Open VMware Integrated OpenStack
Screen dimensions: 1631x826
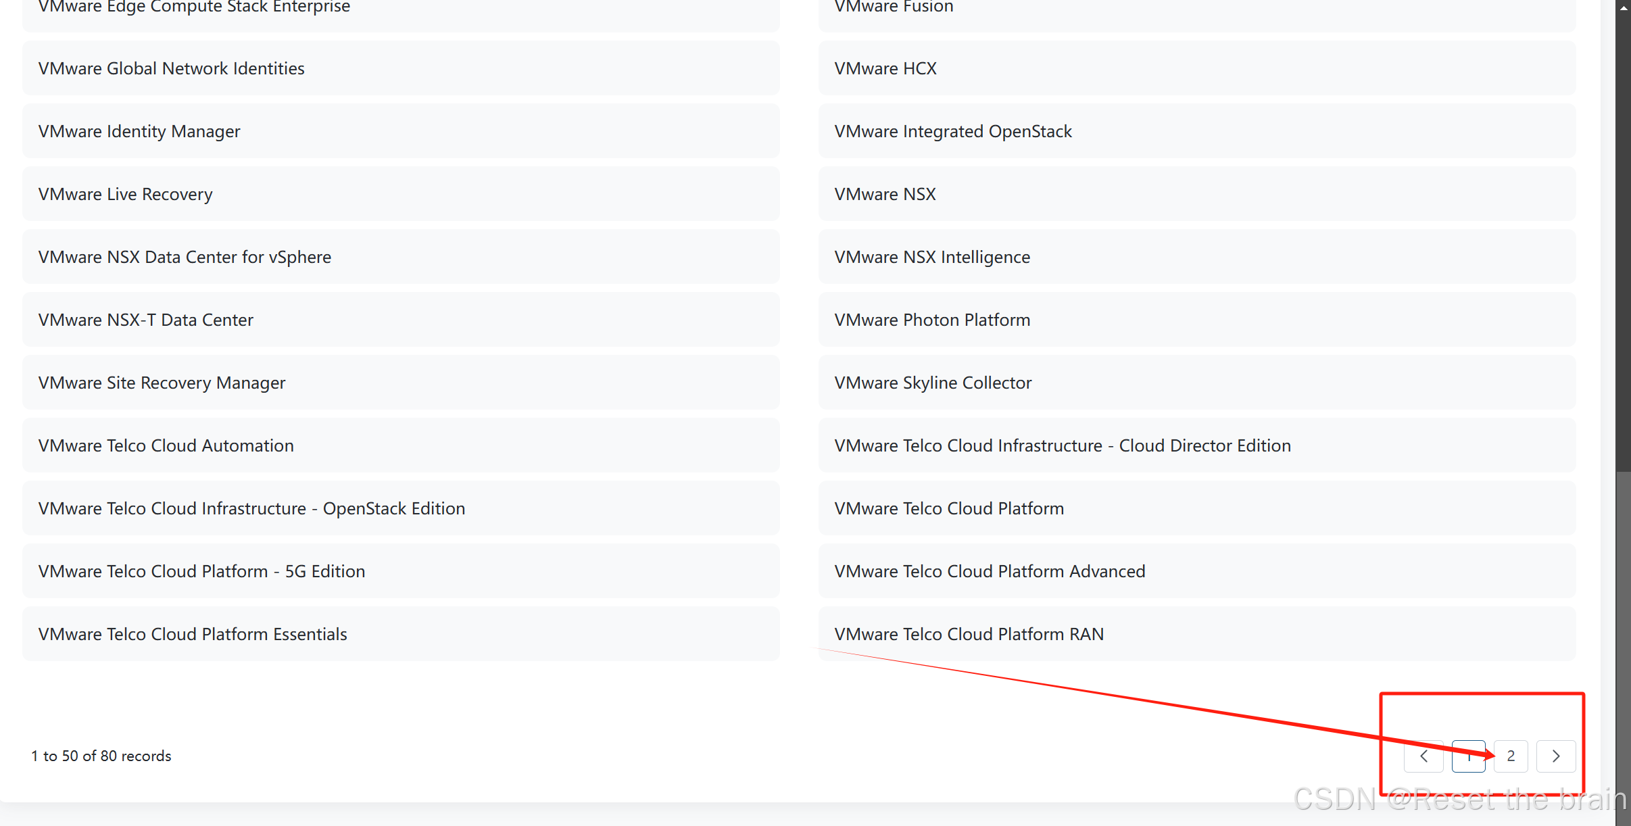tap(952, 131)
